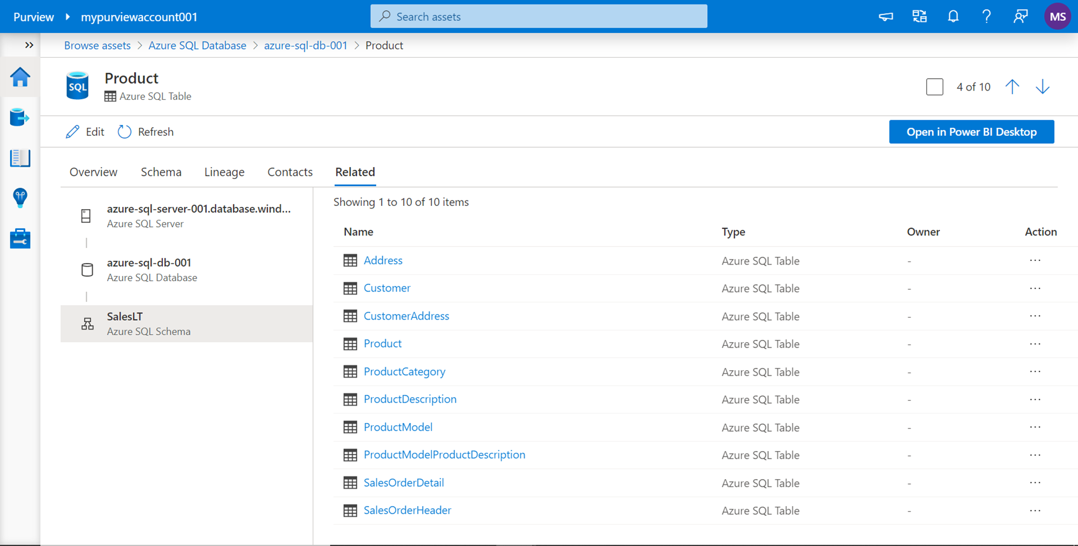Open the Glossary book icon in sidebar
The width and height of the screenshot is (1078, 546).
pyautogui.click(x=20, y=158)
